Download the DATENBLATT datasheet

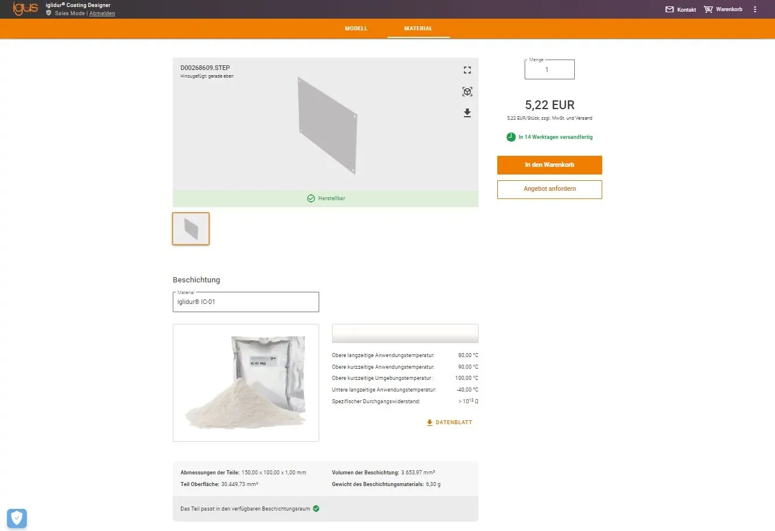click(449, 422)
